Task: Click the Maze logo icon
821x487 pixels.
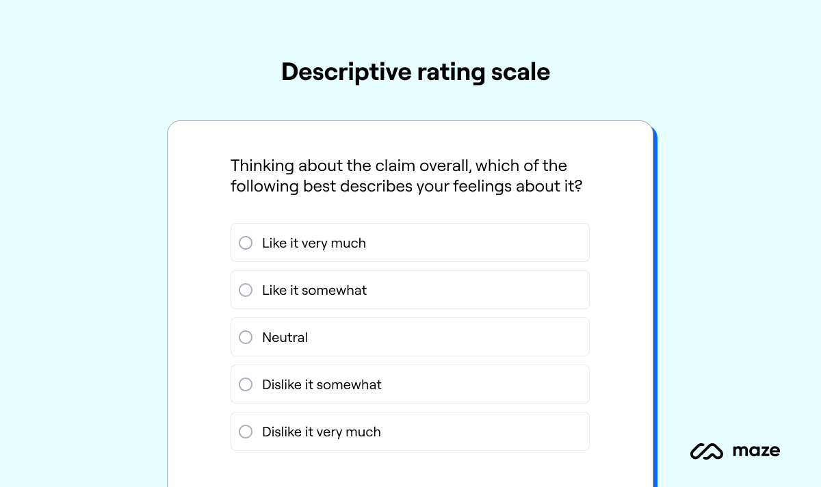Action: pyautogui.click(x=705, y=451)
